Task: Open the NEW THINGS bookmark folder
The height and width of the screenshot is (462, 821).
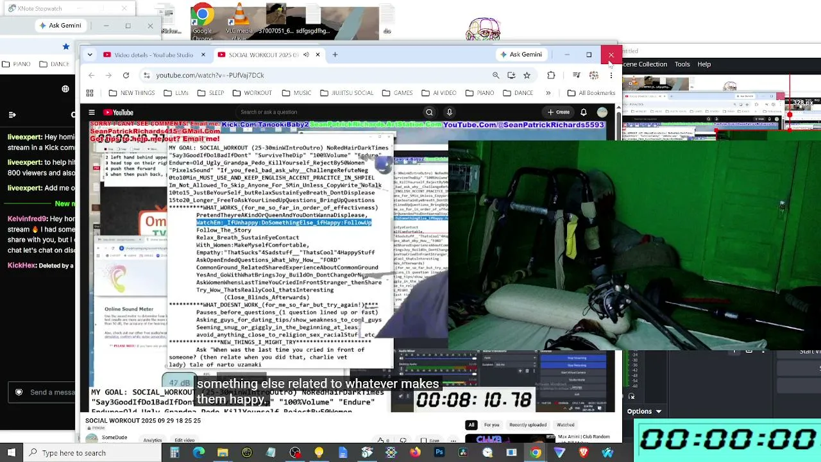Action: tap(131, 93)
